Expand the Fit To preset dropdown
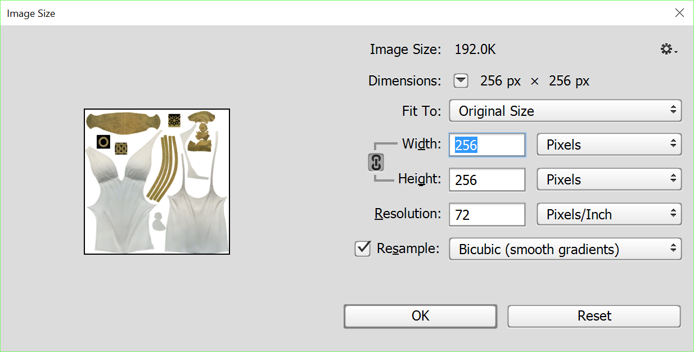The image size is (694, 352). pos(565,111)
